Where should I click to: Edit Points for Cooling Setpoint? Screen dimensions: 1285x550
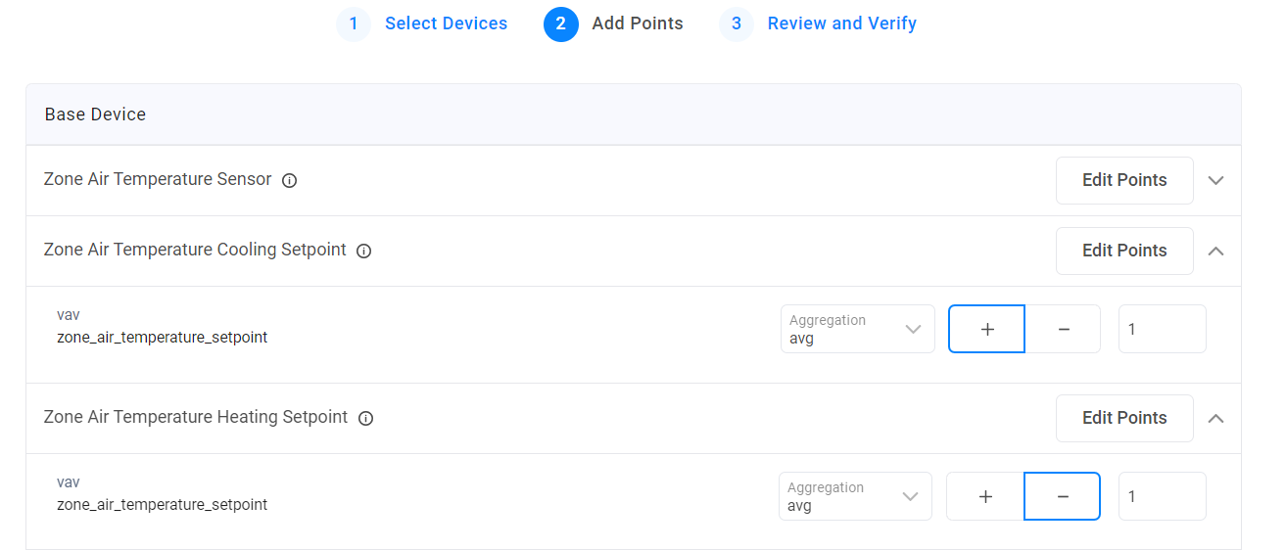[1124, 251]
